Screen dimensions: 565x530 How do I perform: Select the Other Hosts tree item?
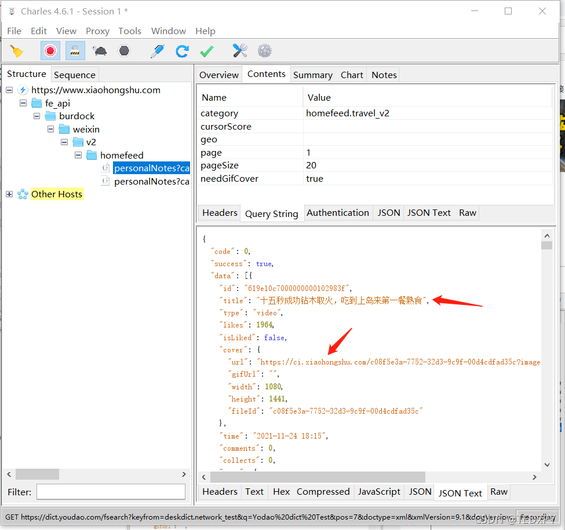[x=57, y=194]
